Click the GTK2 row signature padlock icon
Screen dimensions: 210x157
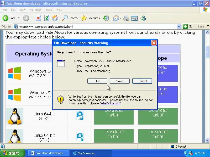click(80, 116)
